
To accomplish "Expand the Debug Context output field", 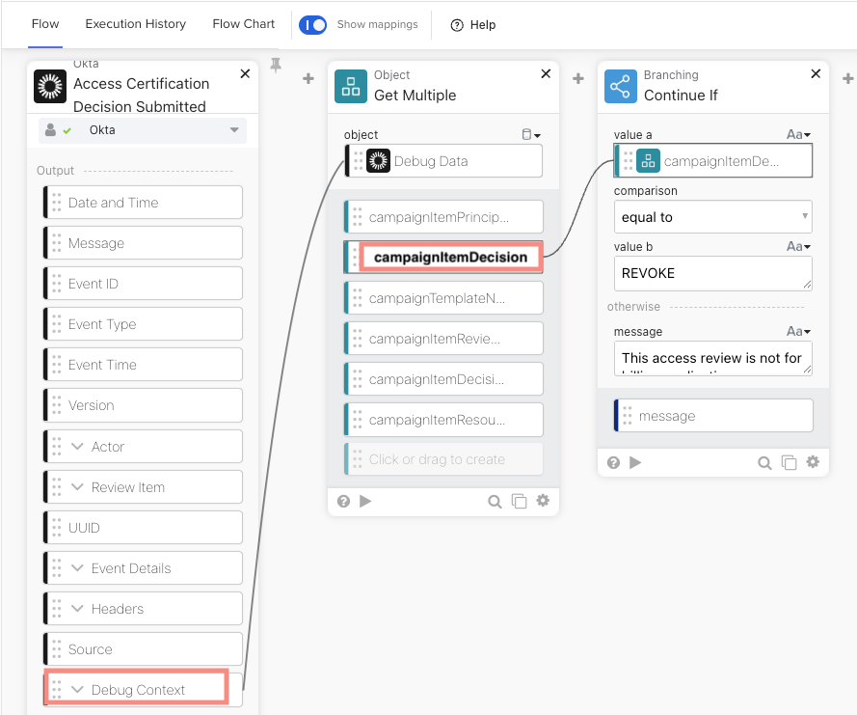I will (78, 690).
